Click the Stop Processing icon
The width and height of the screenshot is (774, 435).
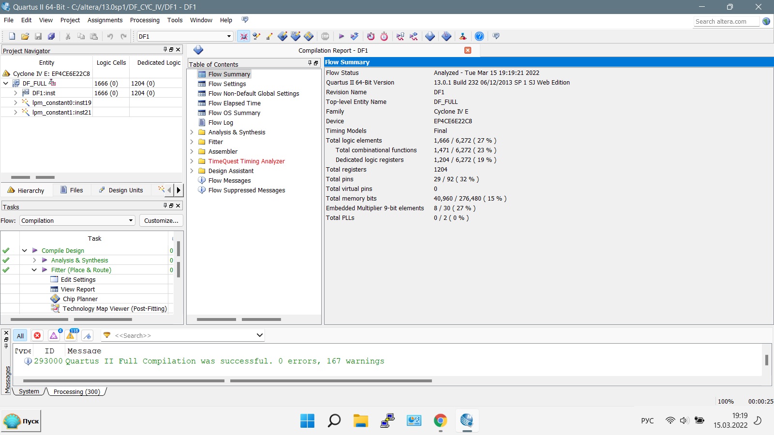click(x=325, y=36)
